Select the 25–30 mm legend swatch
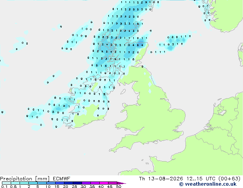 tap(77, 183)
